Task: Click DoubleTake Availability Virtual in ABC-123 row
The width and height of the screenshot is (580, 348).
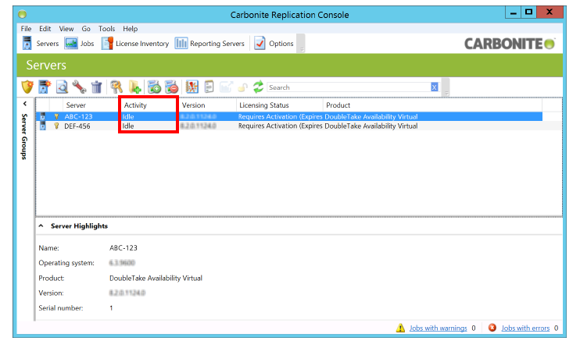Action: click(371, 116)
